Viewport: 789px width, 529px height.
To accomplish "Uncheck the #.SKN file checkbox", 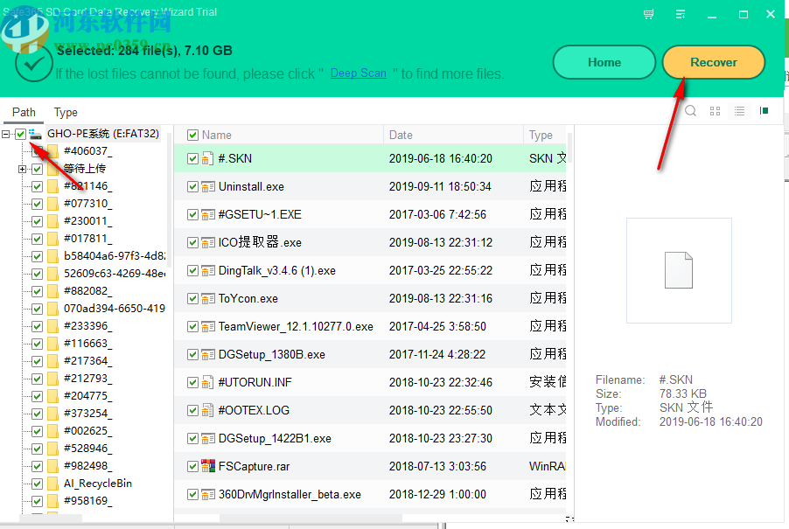I will [x=193, y=158].
